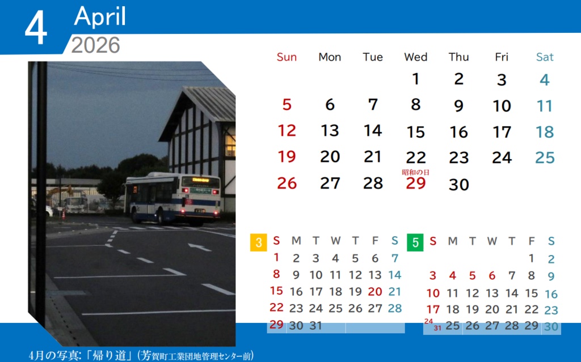Pick May 30 in the May mini calendar
581x362 pixels.
tap(551, 326)
